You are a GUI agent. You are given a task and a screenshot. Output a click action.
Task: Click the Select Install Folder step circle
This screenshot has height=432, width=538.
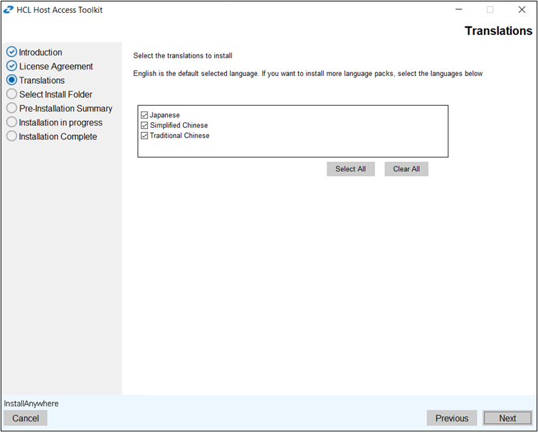pyautogui.click(x=11, y=94)
